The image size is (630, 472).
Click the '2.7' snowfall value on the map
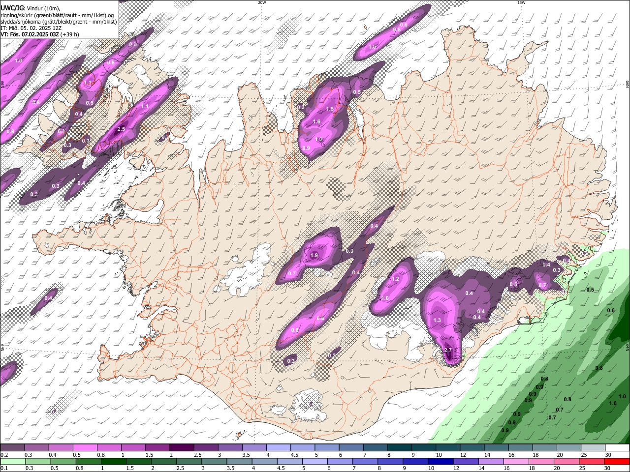click(447, 350)
